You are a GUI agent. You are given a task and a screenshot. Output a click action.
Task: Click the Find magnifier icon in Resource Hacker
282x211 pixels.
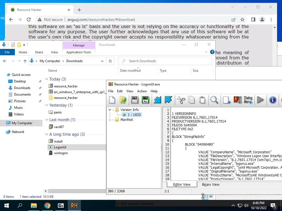pos(214,100)
